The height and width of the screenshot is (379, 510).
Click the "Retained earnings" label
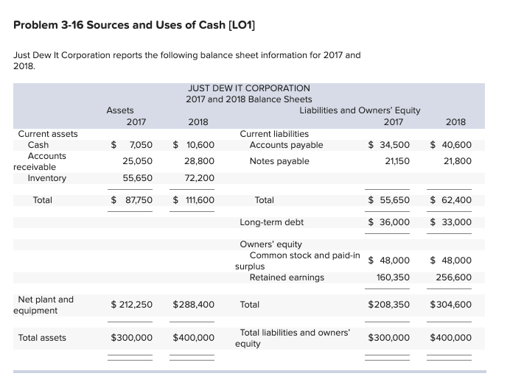pyautogui.click(x=287, y=277)
